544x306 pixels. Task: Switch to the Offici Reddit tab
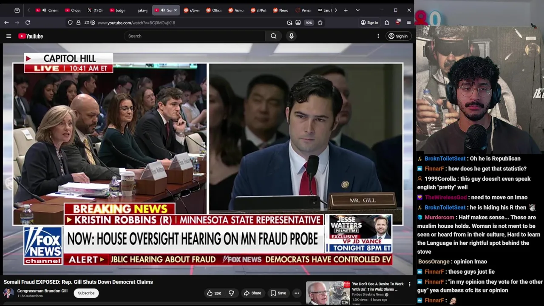point(214,10)
